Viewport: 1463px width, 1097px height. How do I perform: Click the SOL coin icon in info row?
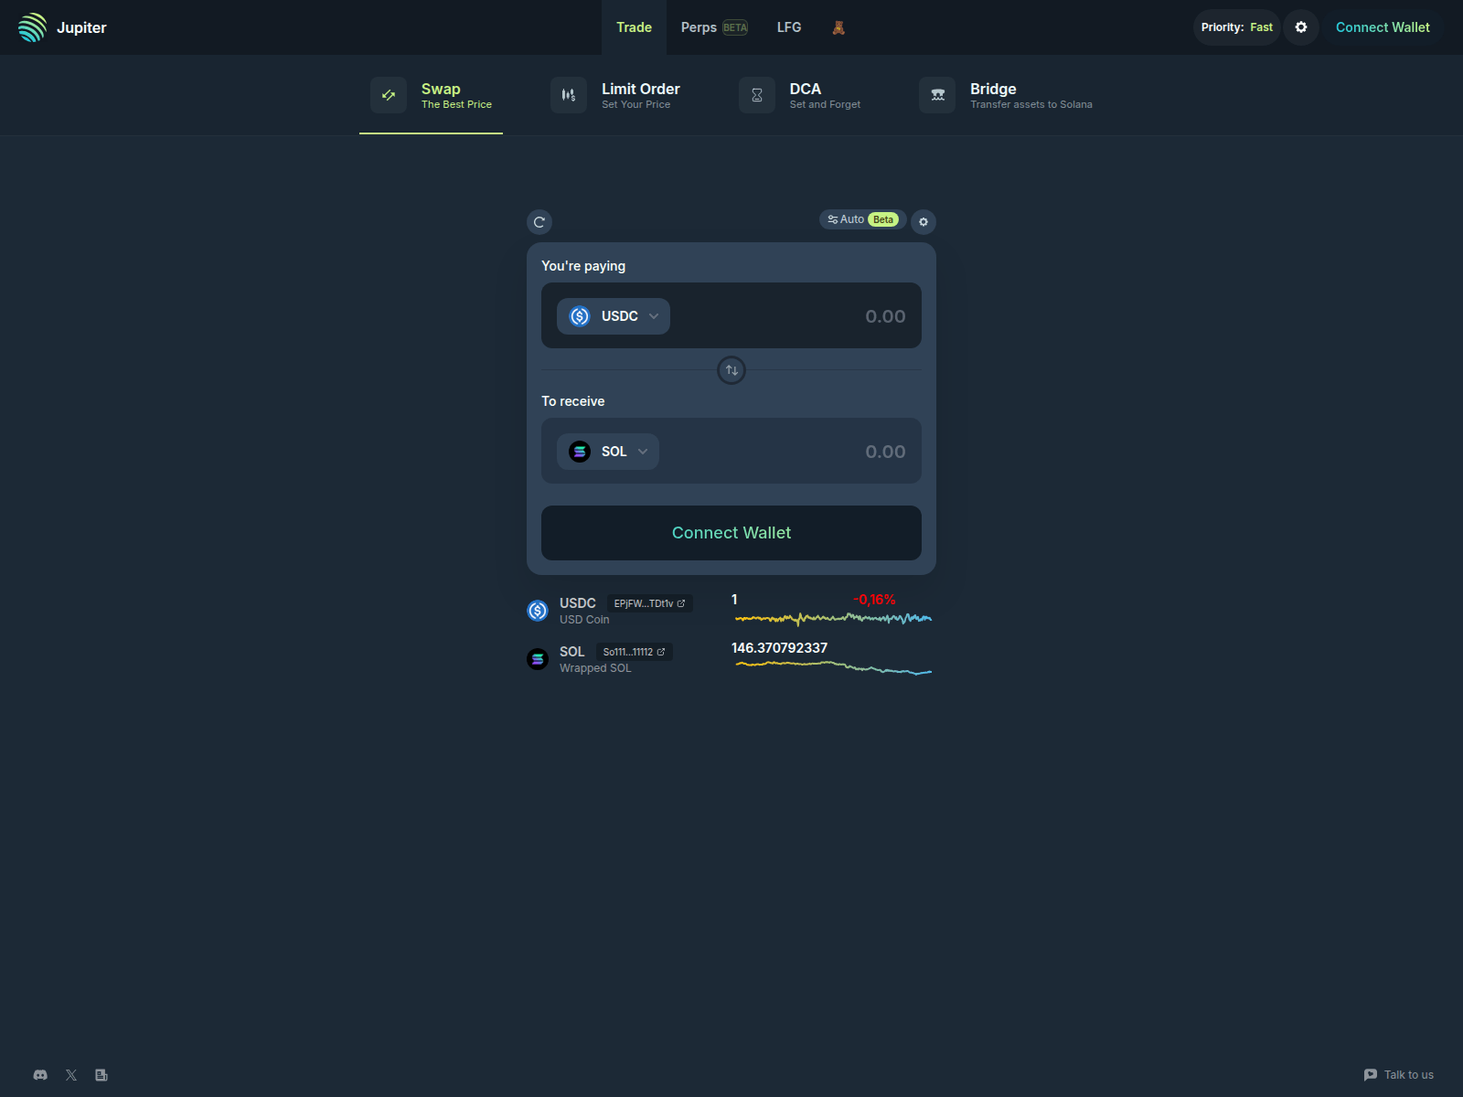click(538, 659)
